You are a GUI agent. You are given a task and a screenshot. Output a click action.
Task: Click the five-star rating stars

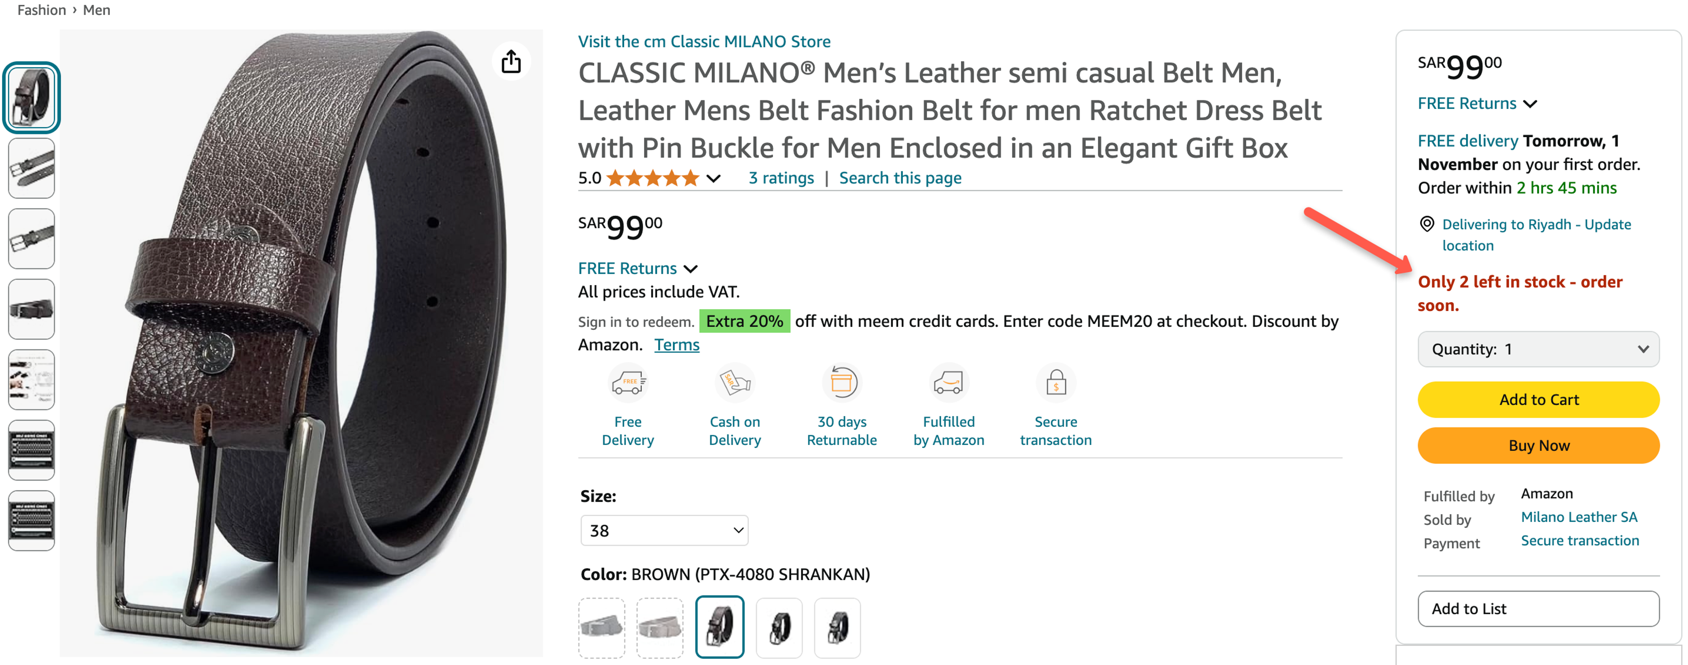[x=653, y=177]
